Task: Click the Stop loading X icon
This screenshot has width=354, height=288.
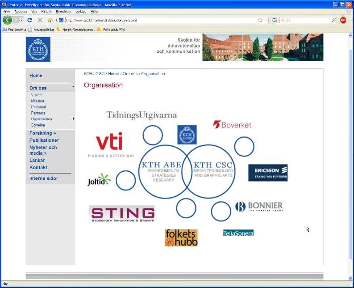Action: click(x=40, y=21)
